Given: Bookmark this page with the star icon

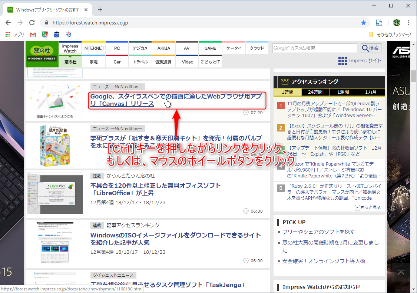Looking at the screenshot, I should 363,23.
